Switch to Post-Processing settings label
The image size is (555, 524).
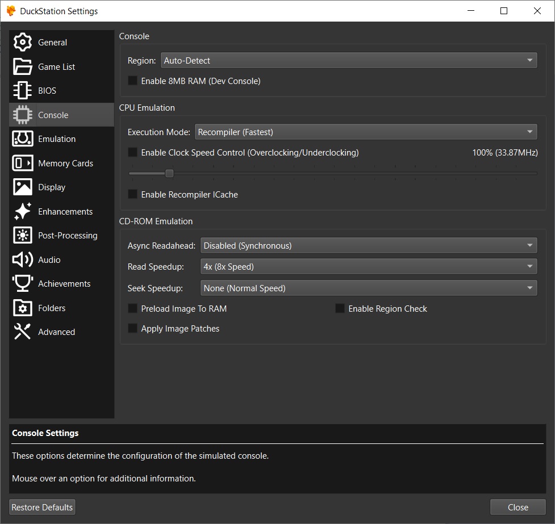[68, 236]
